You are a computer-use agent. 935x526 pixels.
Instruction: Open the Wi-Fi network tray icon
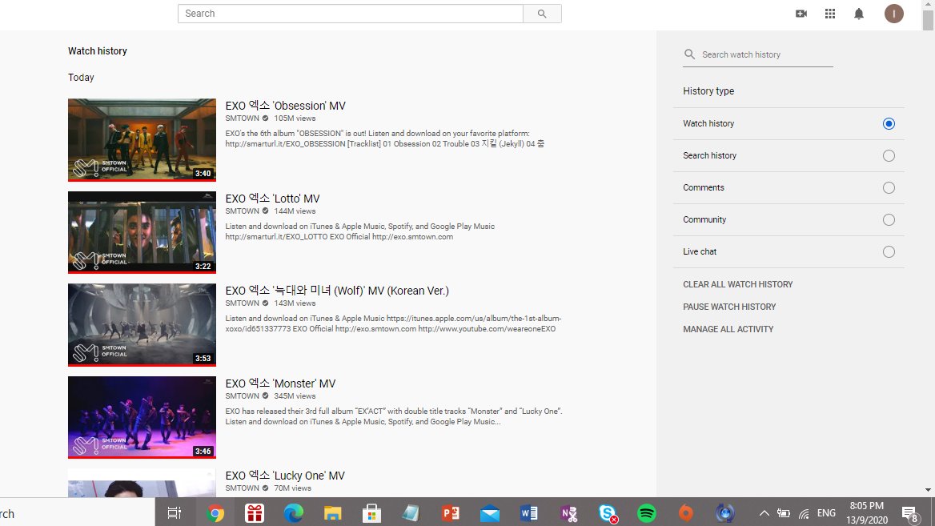[805, 513]
